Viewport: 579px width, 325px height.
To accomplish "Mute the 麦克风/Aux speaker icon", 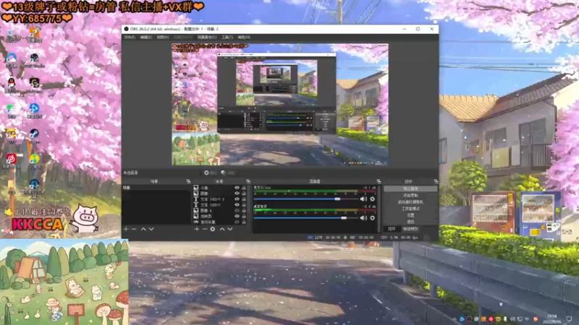I will 363,199.
